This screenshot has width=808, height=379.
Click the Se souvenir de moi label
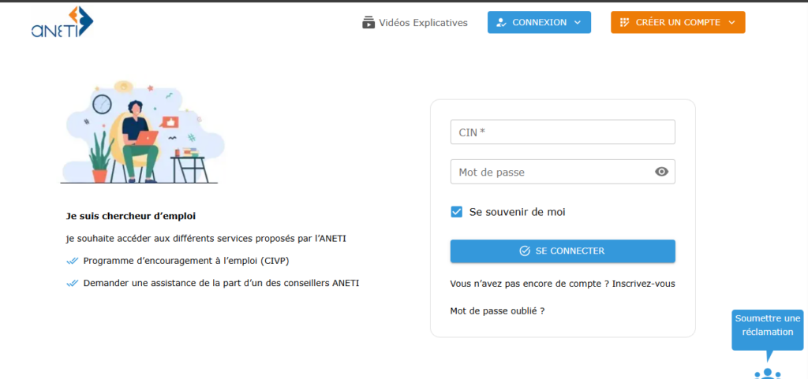[517, 212]
